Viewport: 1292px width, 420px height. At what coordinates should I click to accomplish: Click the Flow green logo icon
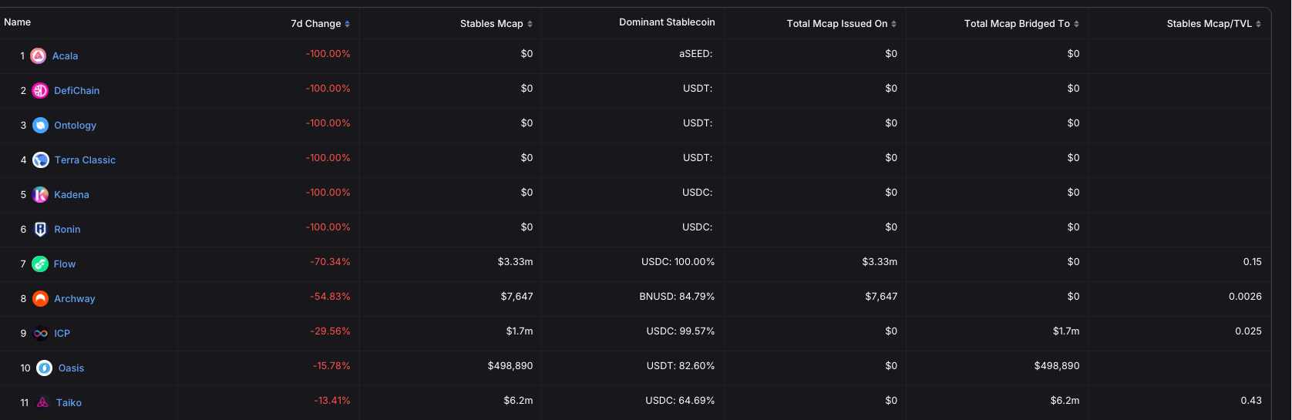pyautogui.click(x=40, y=264)
